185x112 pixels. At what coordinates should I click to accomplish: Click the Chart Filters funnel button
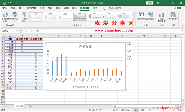[x=129, y=57]
